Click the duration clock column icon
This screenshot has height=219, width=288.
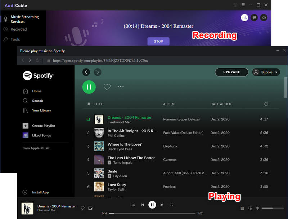(x=266, y=104)
